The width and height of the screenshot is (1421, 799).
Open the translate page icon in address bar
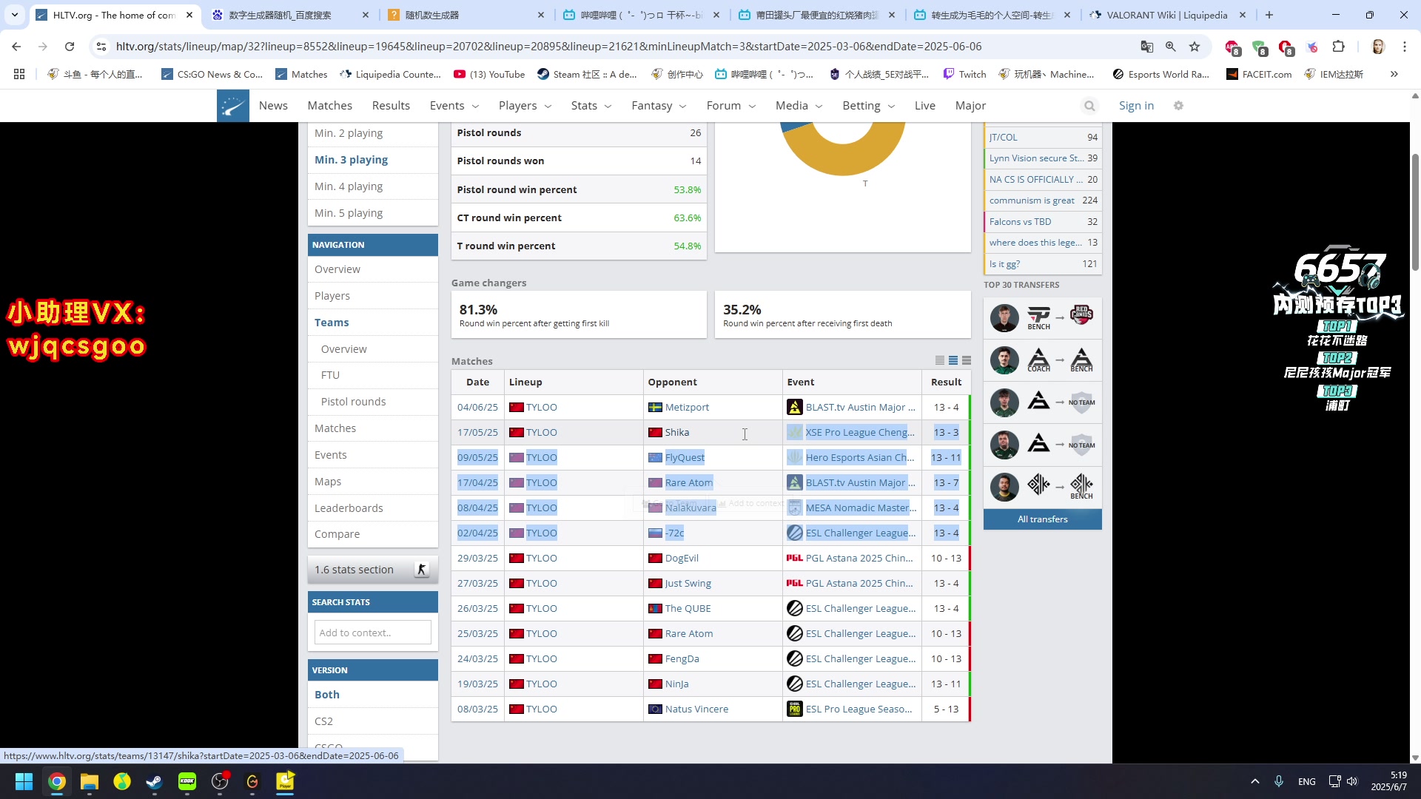[1147, 47]
